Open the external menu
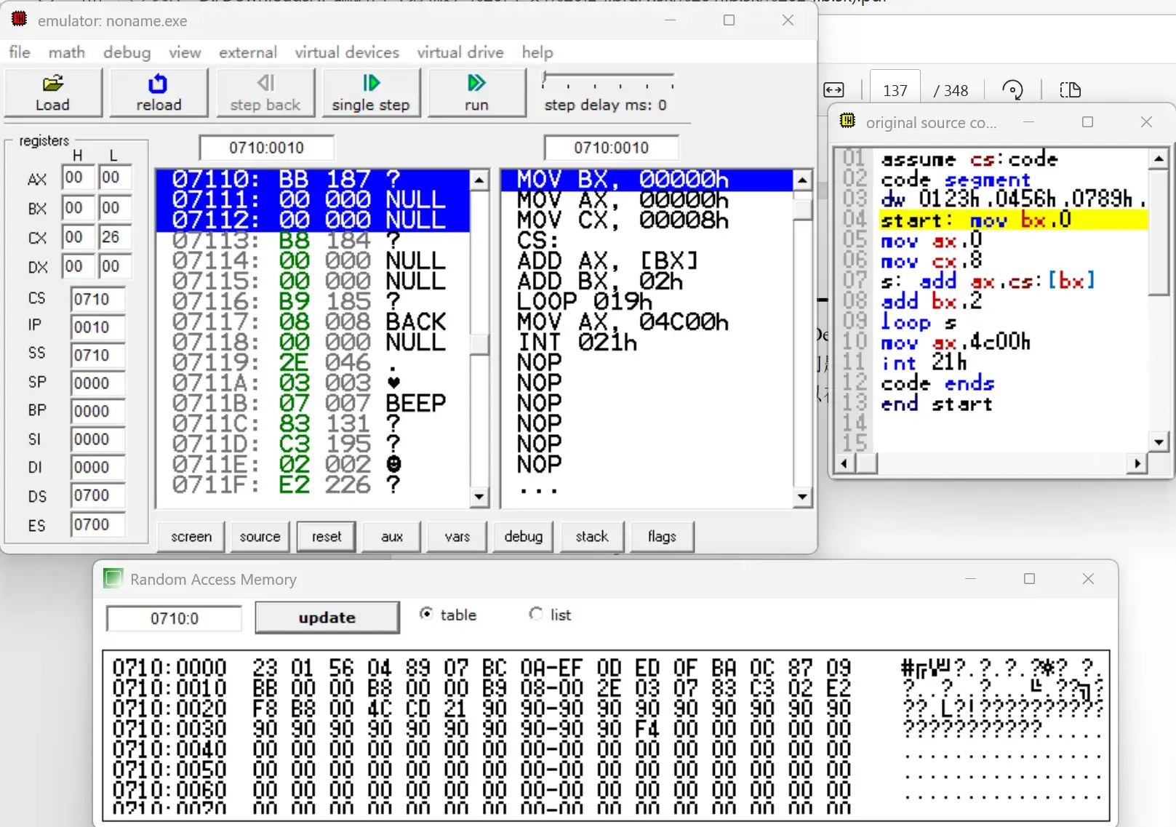The width and height of the screenshot is (1176, 827). pyautogui.click(x=248, y=52)
